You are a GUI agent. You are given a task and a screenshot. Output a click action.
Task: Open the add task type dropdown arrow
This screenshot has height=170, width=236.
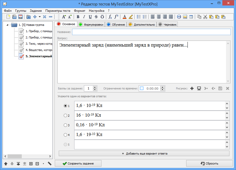[x=40, y=17]
